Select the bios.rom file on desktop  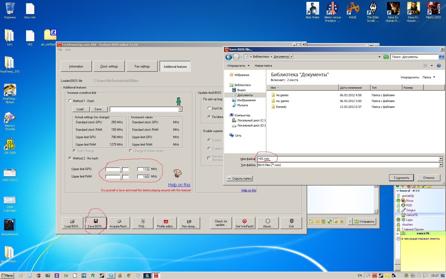point(30,11)
